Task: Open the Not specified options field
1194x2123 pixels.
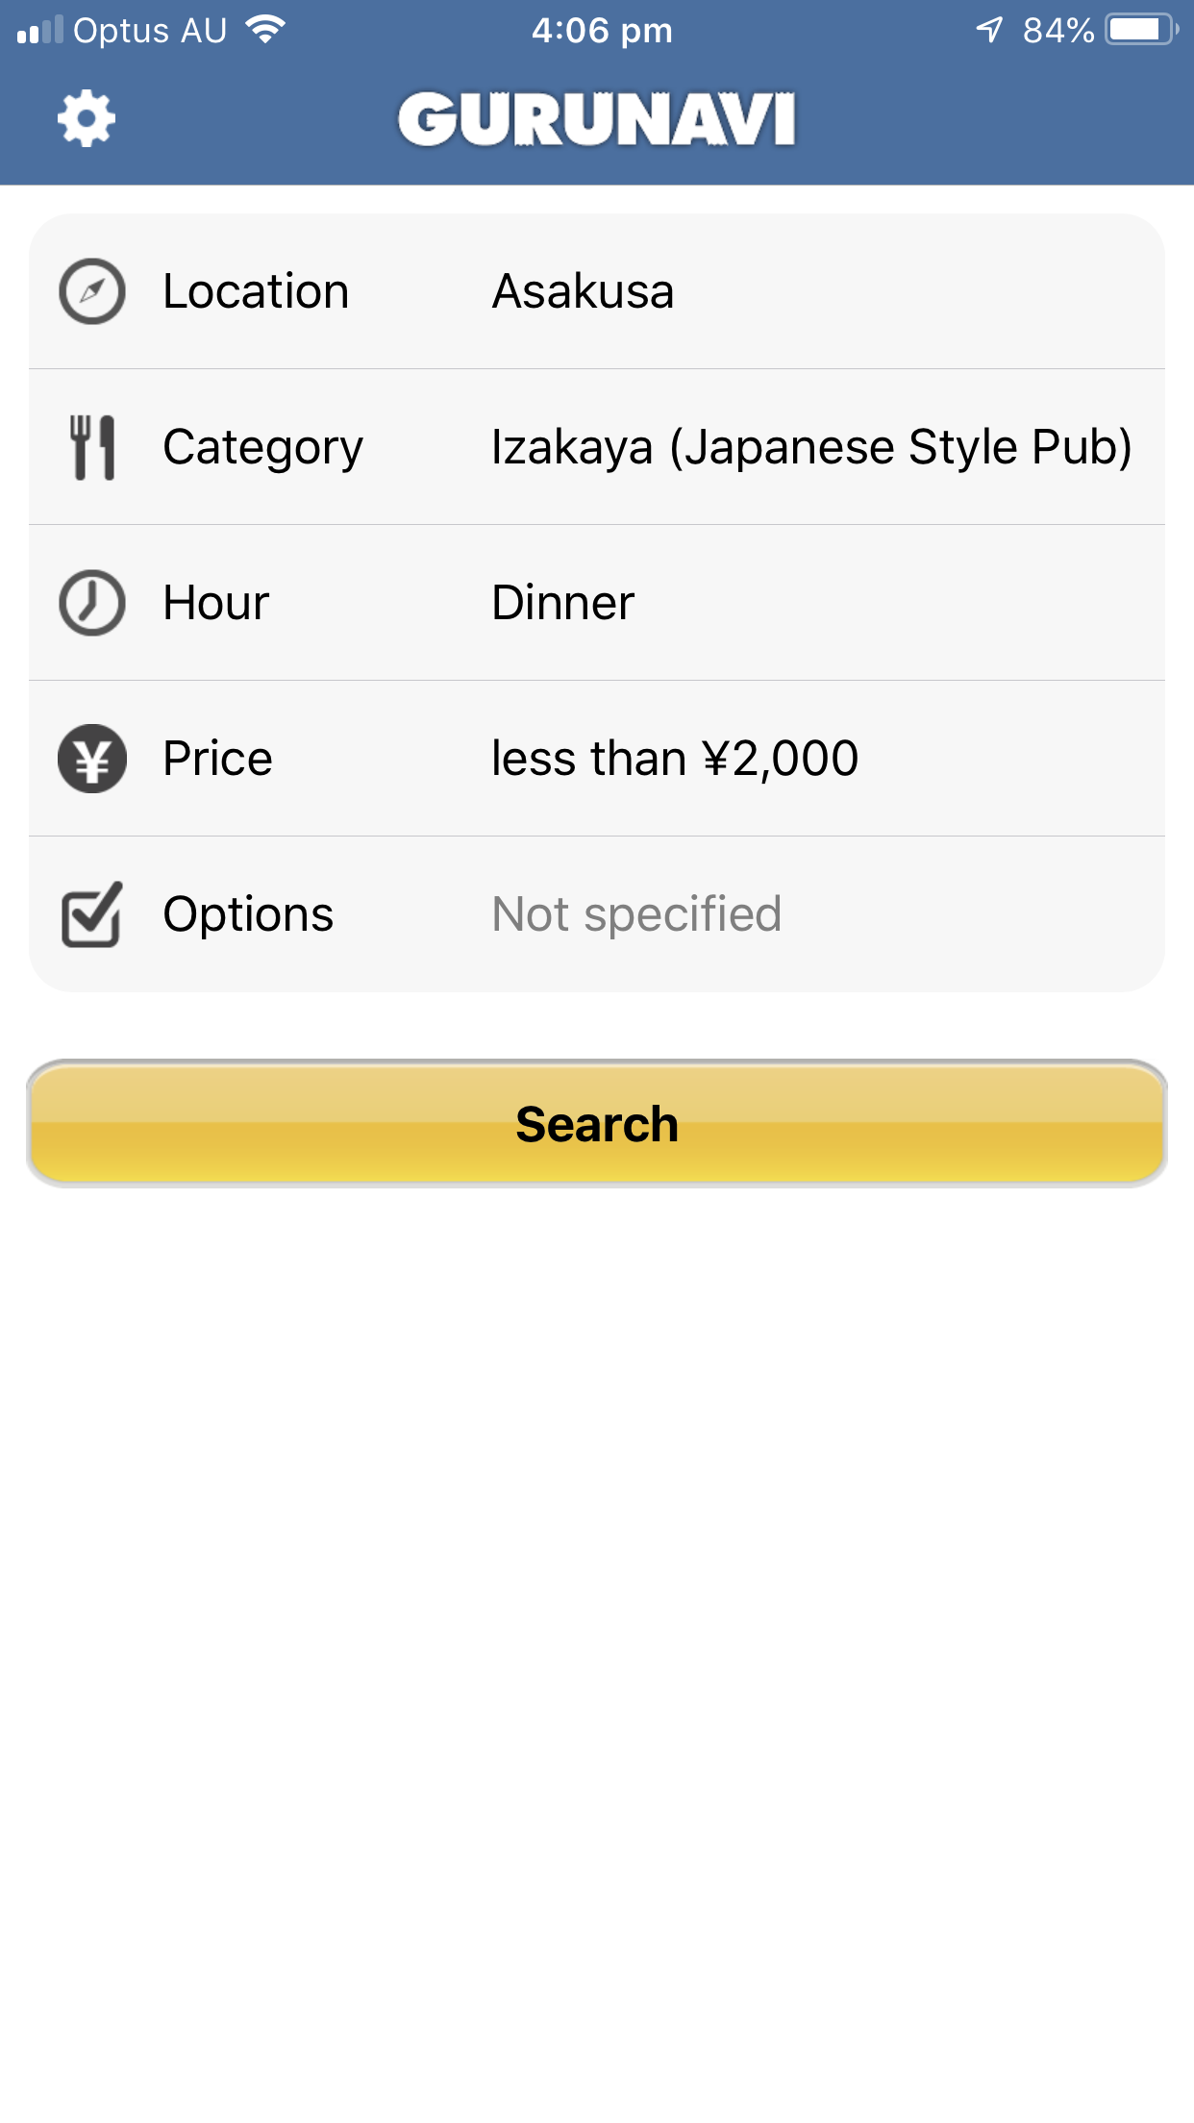Action: point(636,914)
